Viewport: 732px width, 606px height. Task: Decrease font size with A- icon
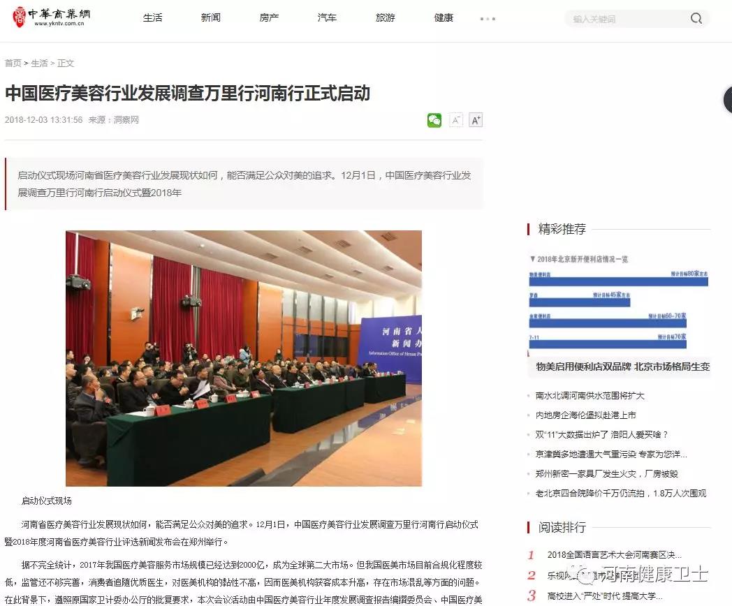pyautogui.click(x=455, y=120)
